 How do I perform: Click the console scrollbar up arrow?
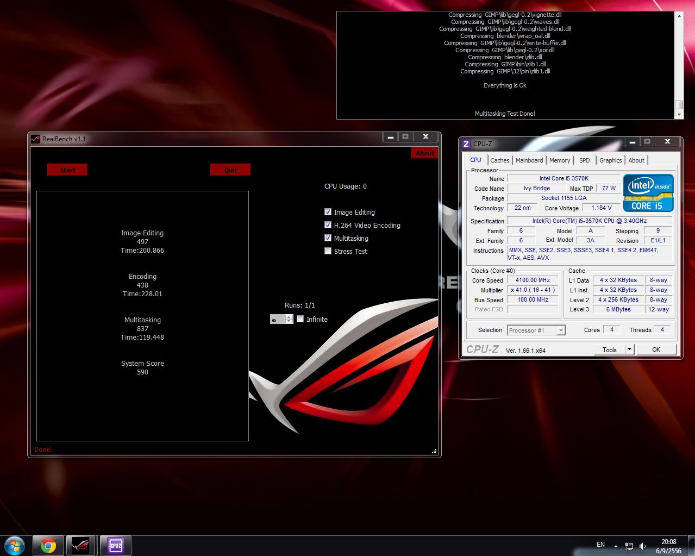click(x=679, y=16)
